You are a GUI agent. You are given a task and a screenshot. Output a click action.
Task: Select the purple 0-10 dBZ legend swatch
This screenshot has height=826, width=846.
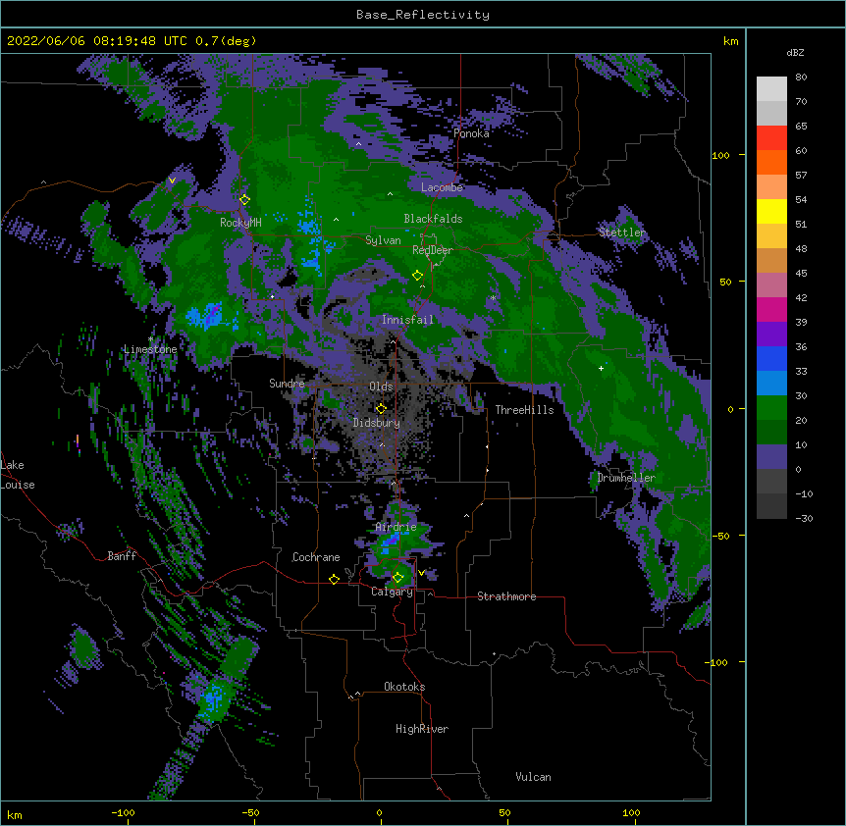pos(771,457)
